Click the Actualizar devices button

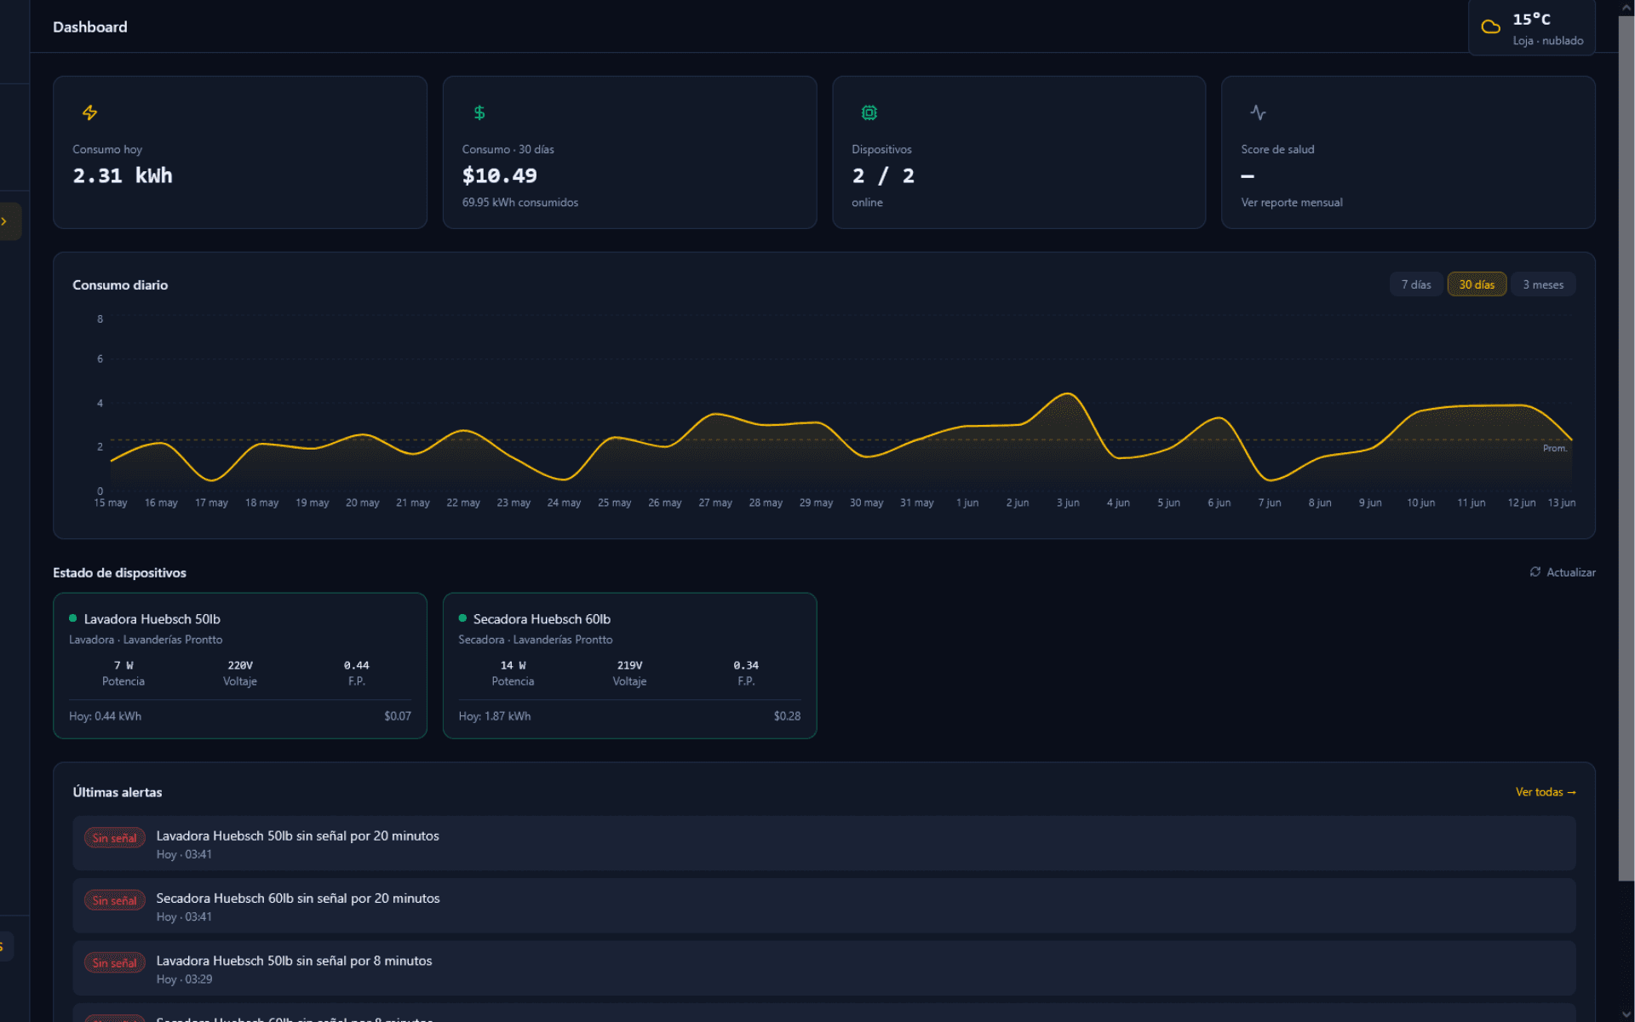click(x=1563, y=572)
